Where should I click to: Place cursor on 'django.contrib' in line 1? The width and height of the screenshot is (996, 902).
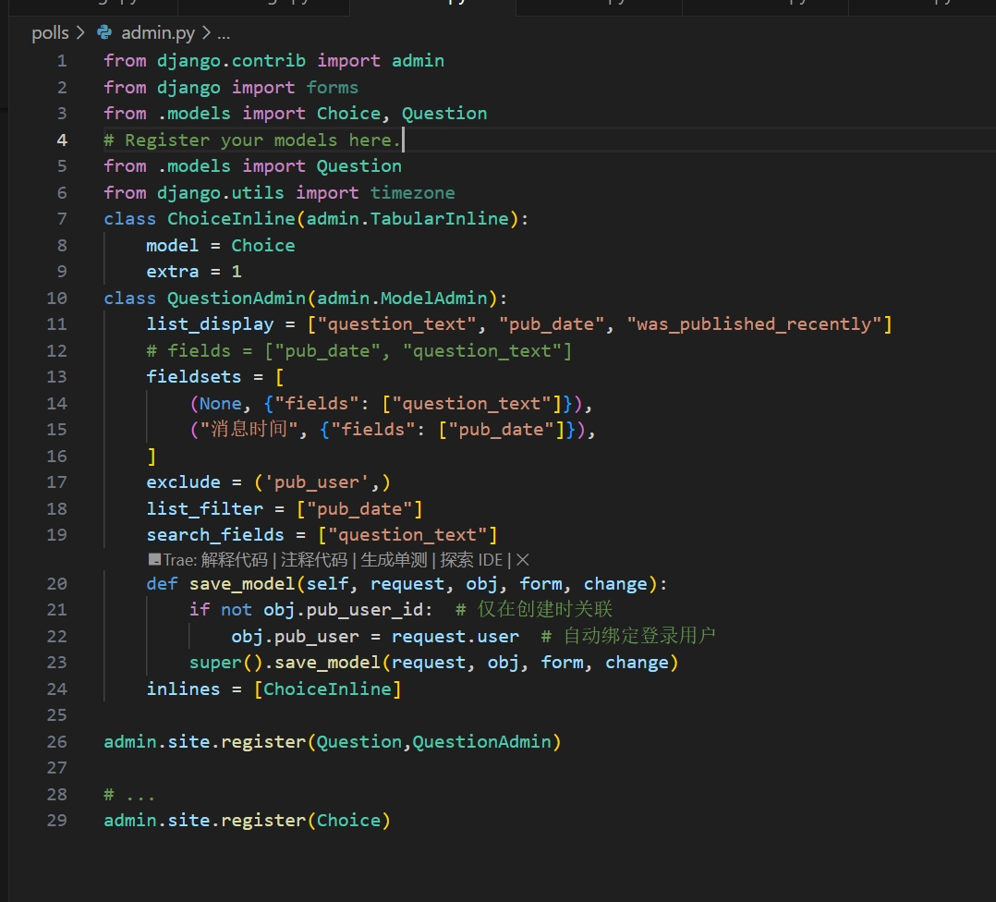point(231,61)
